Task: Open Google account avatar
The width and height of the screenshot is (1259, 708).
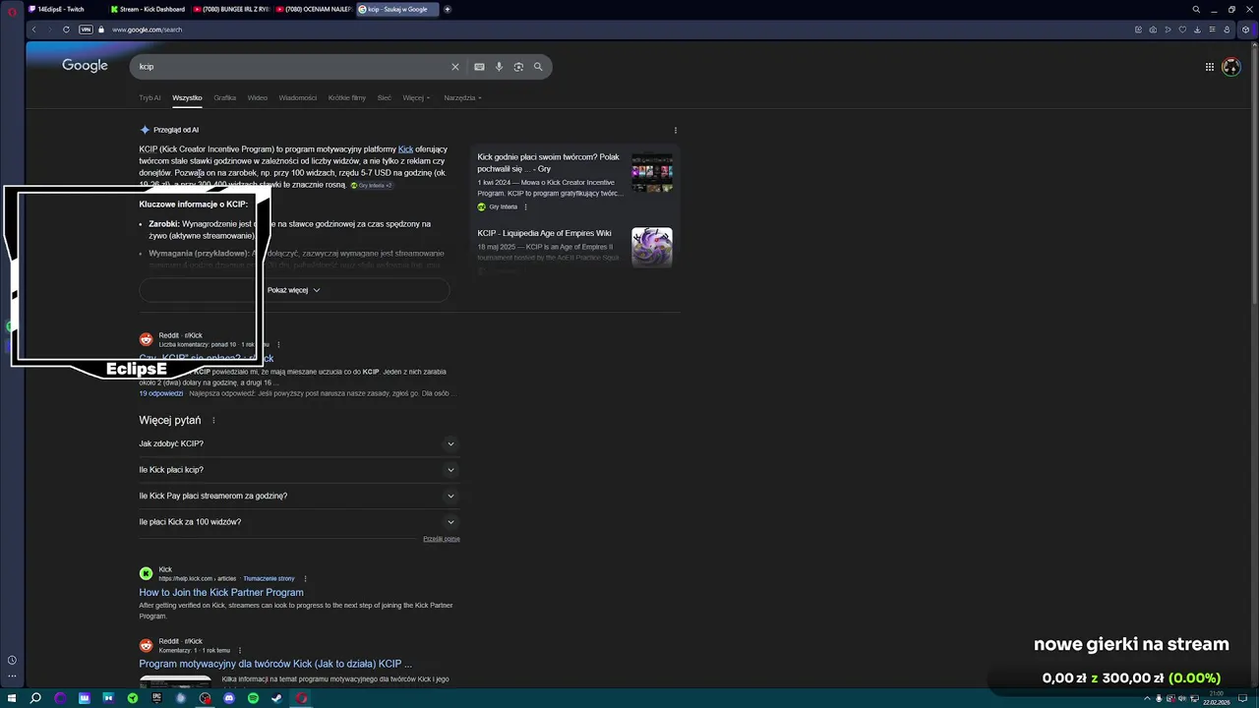Action: (1230, 67)
